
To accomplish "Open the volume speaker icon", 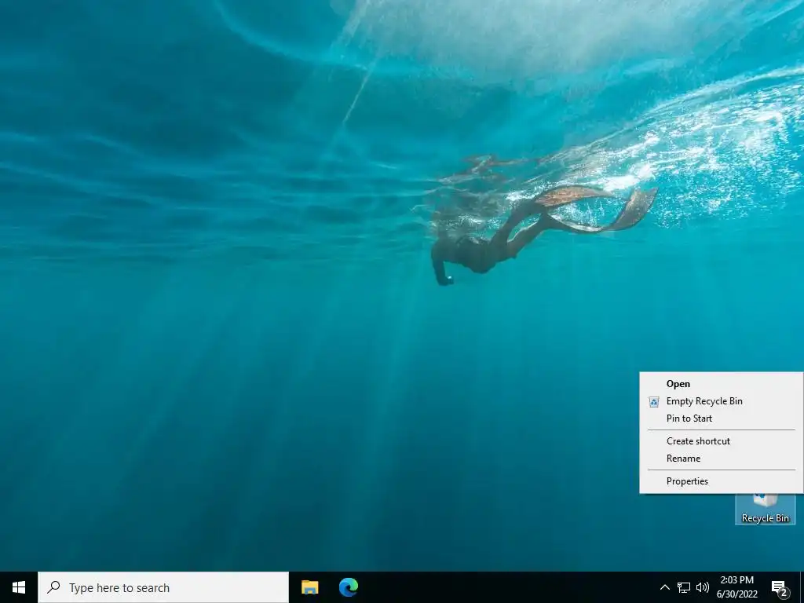I will point(703,587).
